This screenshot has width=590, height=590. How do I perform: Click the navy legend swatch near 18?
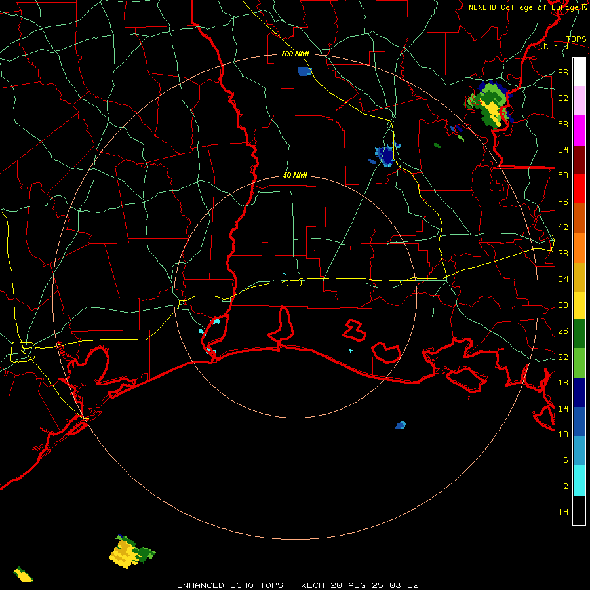pos(579,393)
